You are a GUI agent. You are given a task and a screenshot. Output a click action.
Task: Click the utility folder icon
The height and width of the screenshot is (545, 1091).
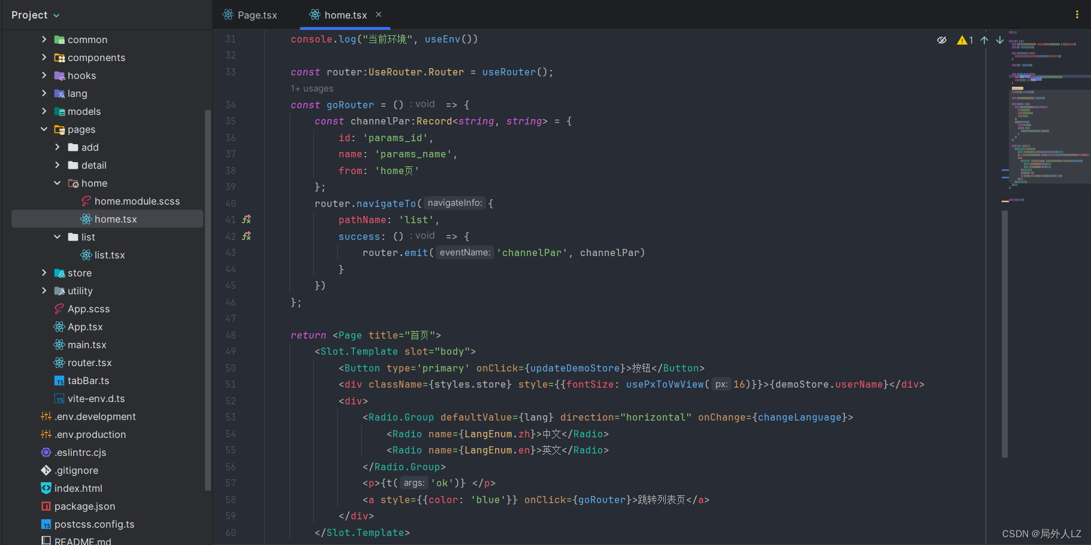click(59, 291)
